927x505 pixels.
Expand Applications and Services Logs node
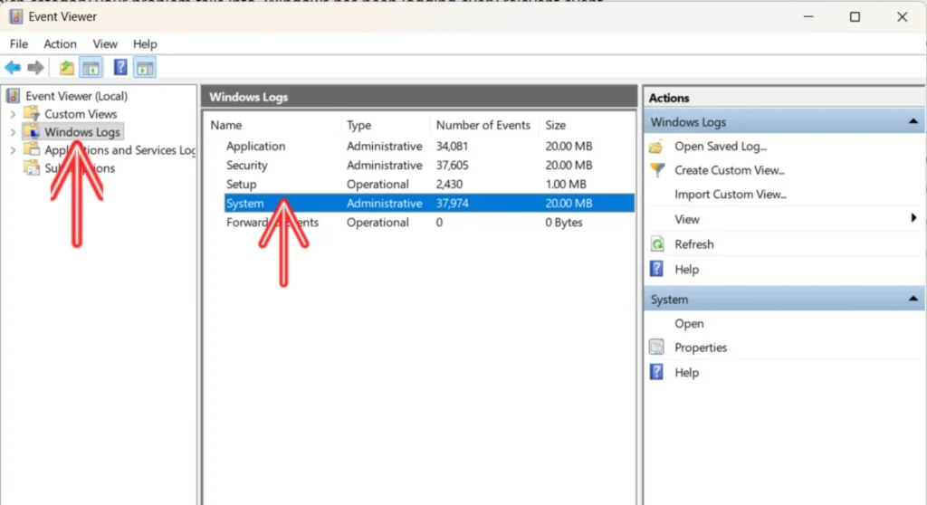(x=13, y=151)
